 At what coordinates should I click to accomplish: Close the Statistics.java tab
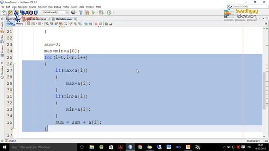75,19
